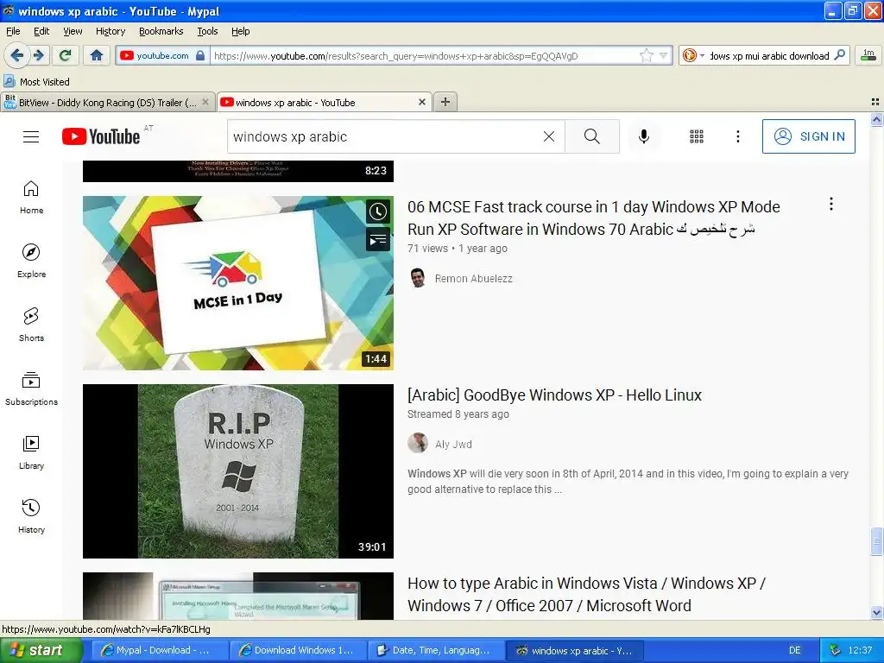The height and width of the screenshot is (663, 884).
Task: Open the View menu
Action: [x=73, y=31]
